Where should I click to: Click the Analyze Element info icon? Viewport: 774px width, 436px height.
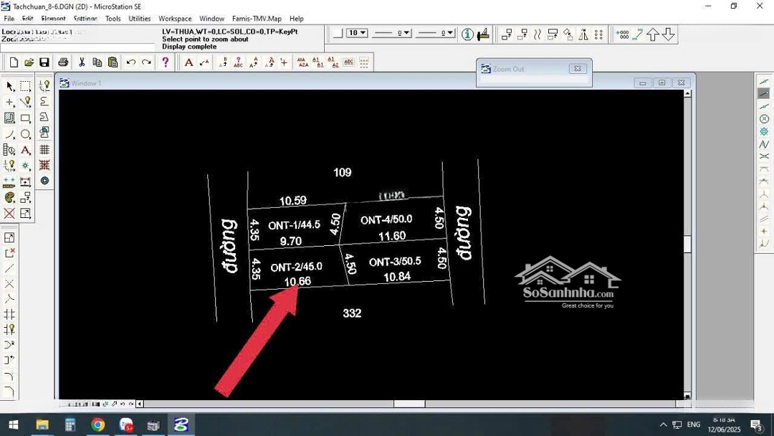pyautogui.click(x=467, y=34)
